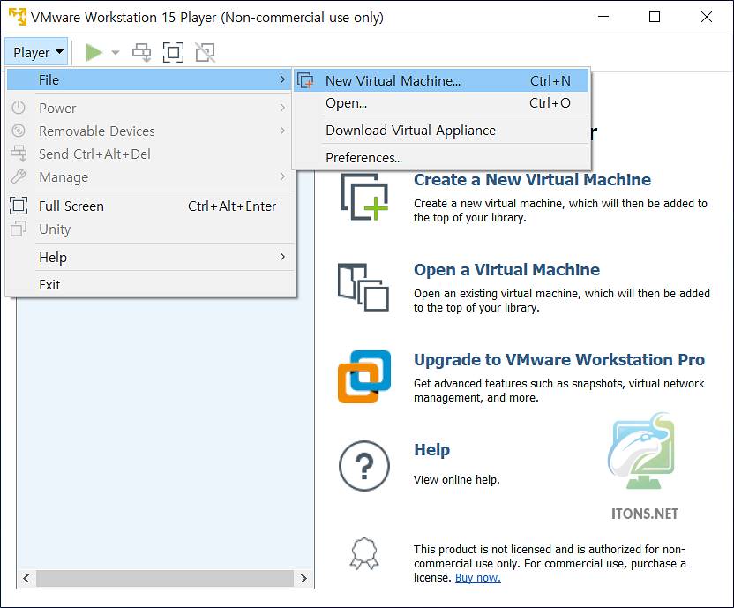Click the Buy now link
734x608 pixels.
476,577
